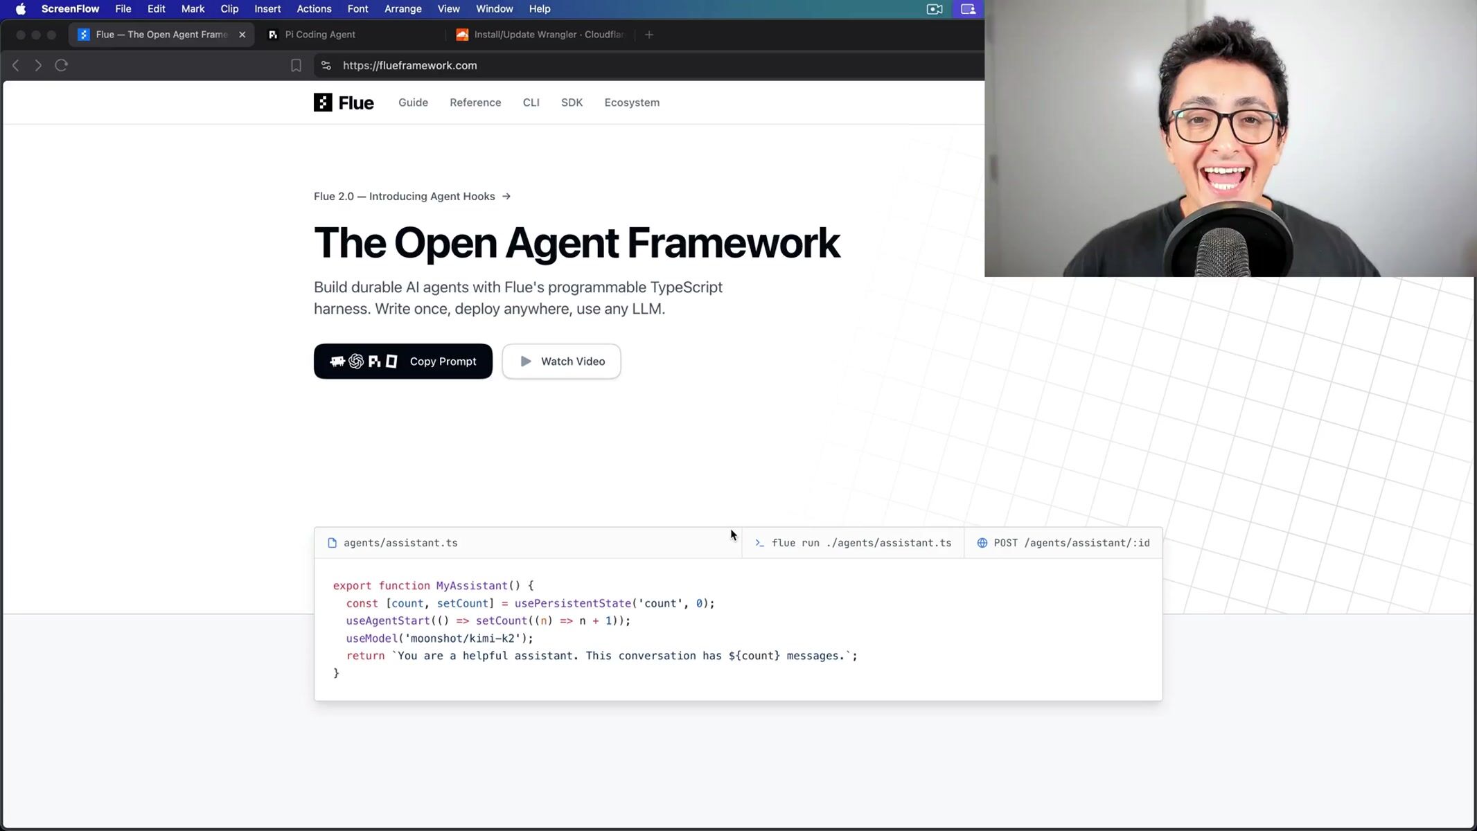Open the File menu
This screenshot has height=831, width=1477.
coord(123,9)
